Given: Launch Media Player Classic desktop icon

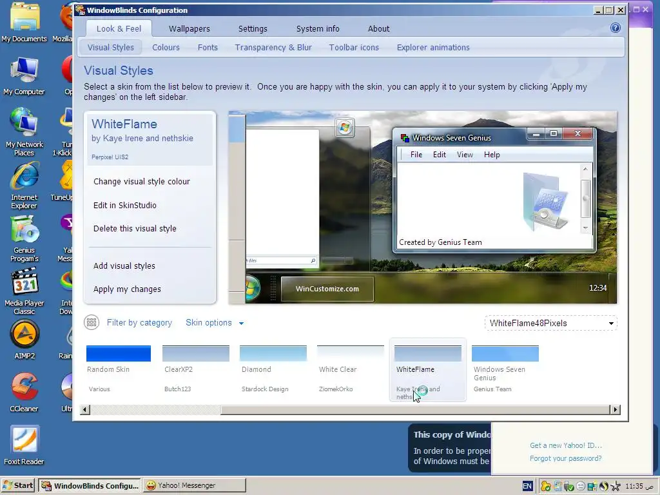Looking at the screenshot, I should 24,291.
